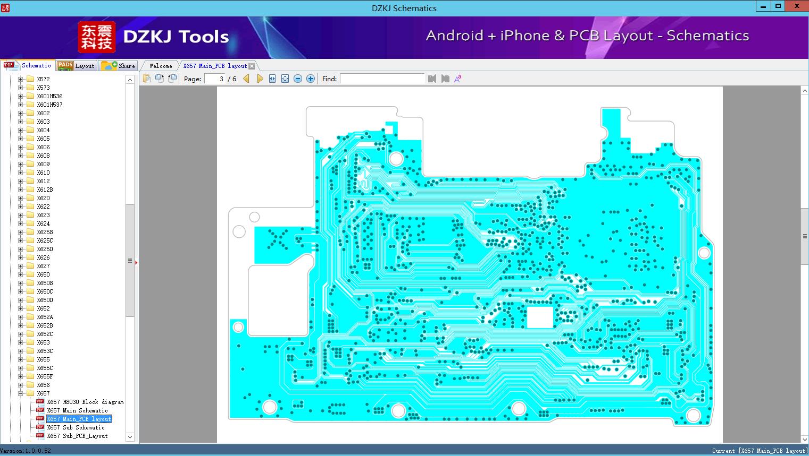Close the X657 Main_PCB layout tab
809x456 pixels.
[x=252, y=65]
